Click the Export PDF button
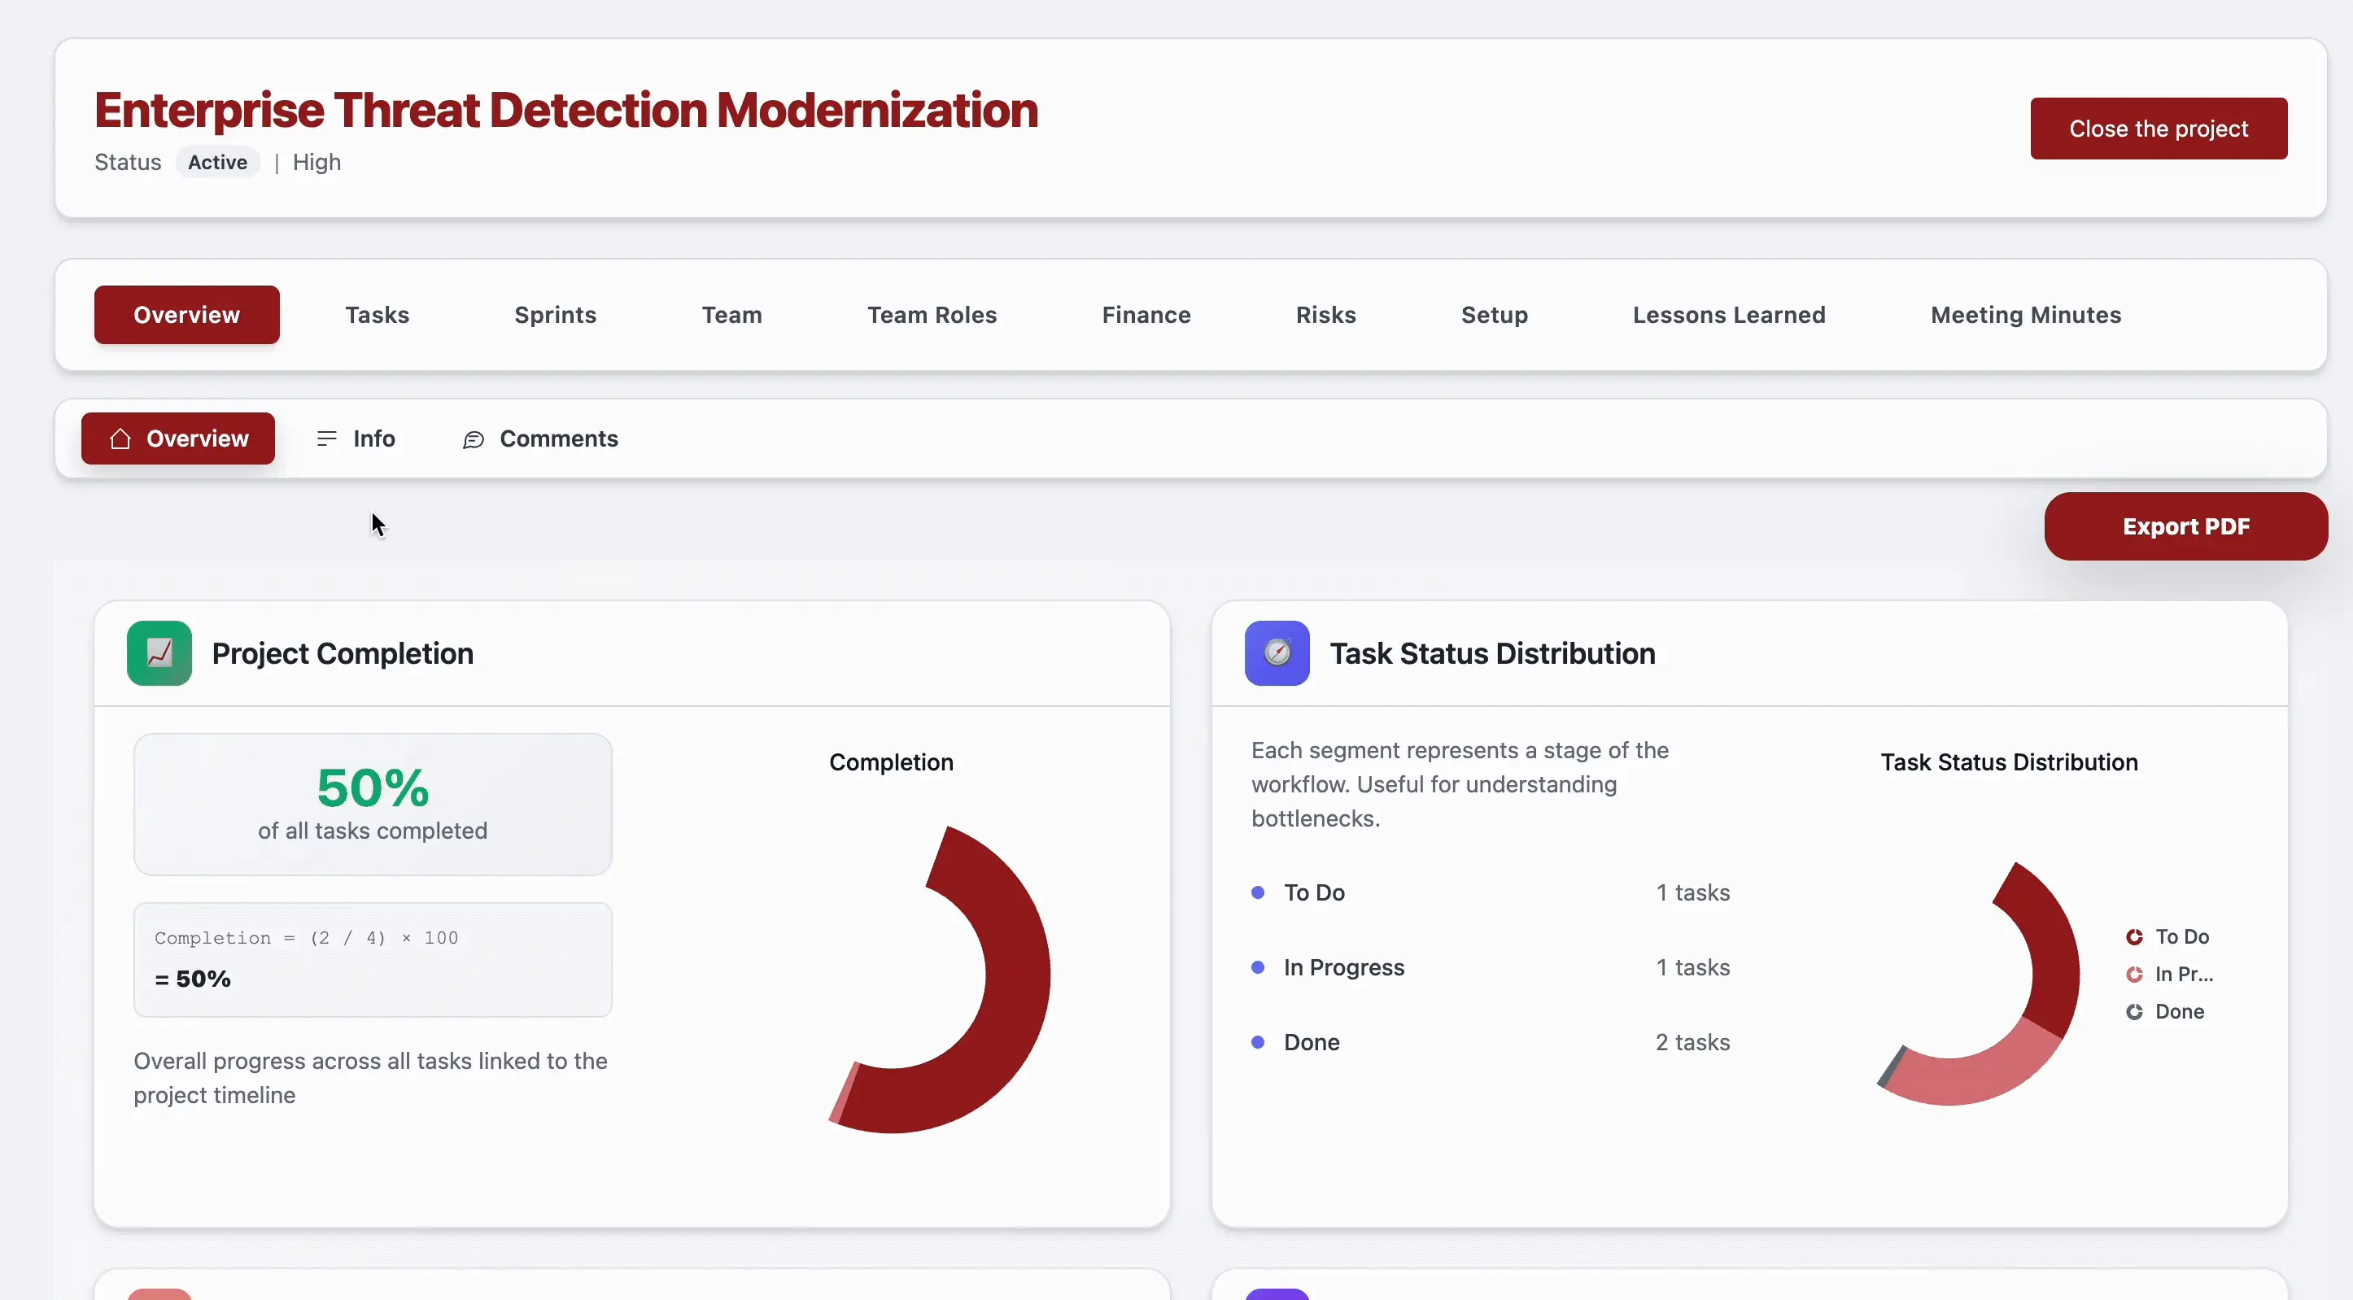Viewport: 2353px width, 1300px height. point(2186,526)
